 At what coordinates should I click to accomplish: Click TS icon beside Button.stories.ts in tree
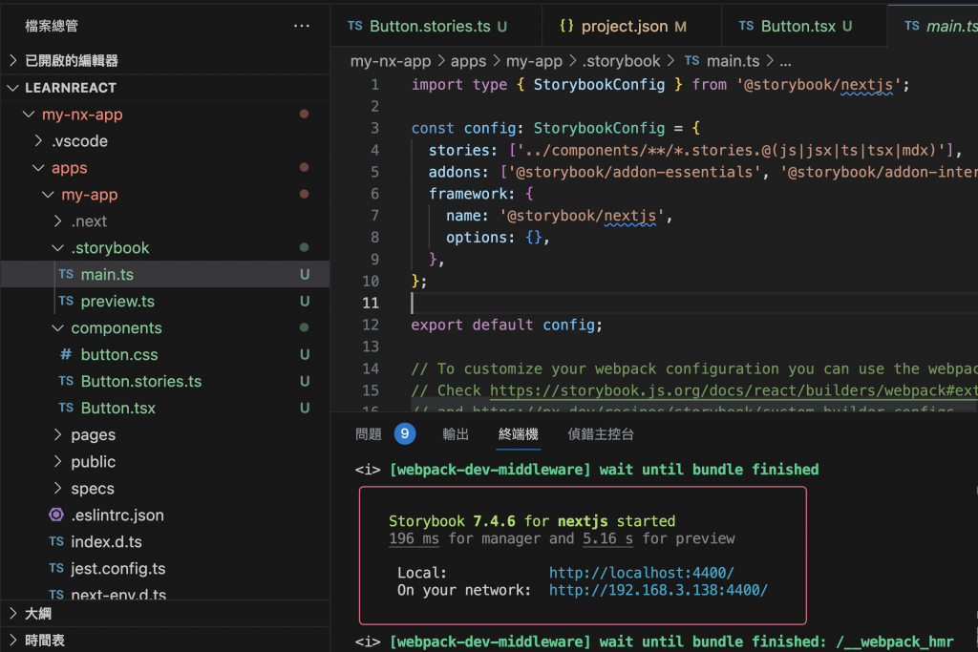click(66, 381)
